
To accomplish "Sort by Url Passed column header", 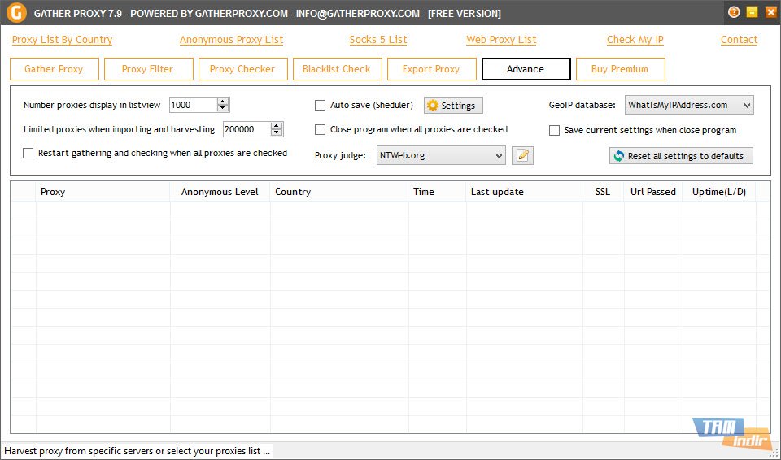I will pos(653,192).
